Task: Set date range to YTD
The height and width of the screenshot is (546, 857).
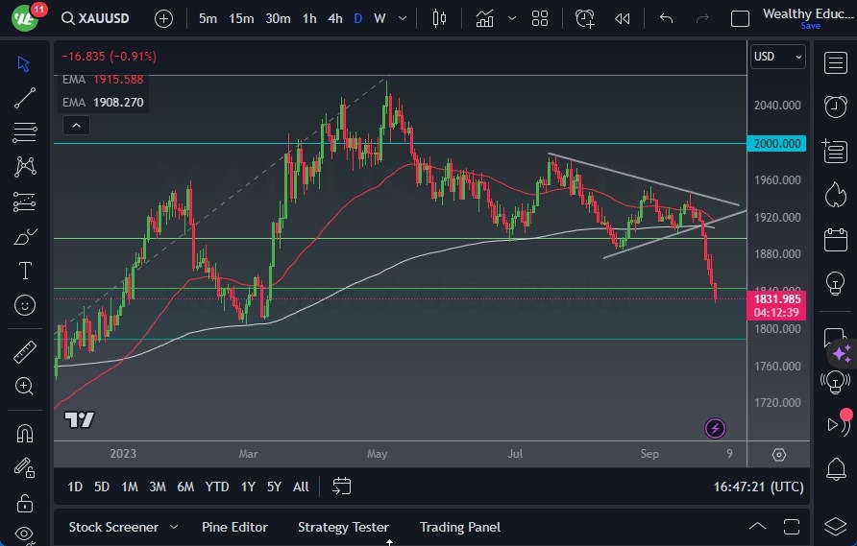Action: (x=217, y=487)
